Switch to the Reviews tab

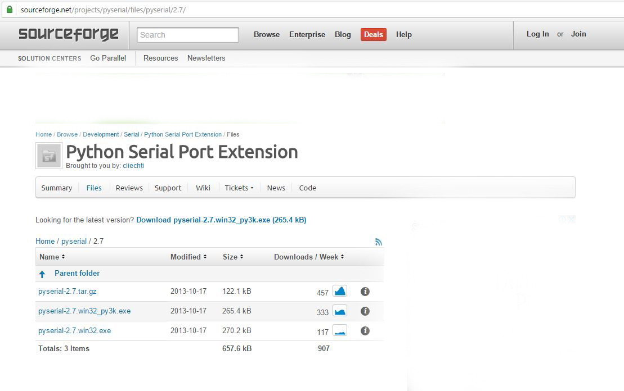(x=129, y=188)
